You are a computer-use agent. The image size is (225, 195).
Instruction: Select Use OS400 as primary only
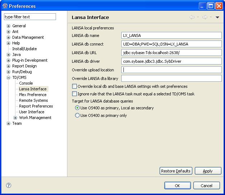pos(77,115)
